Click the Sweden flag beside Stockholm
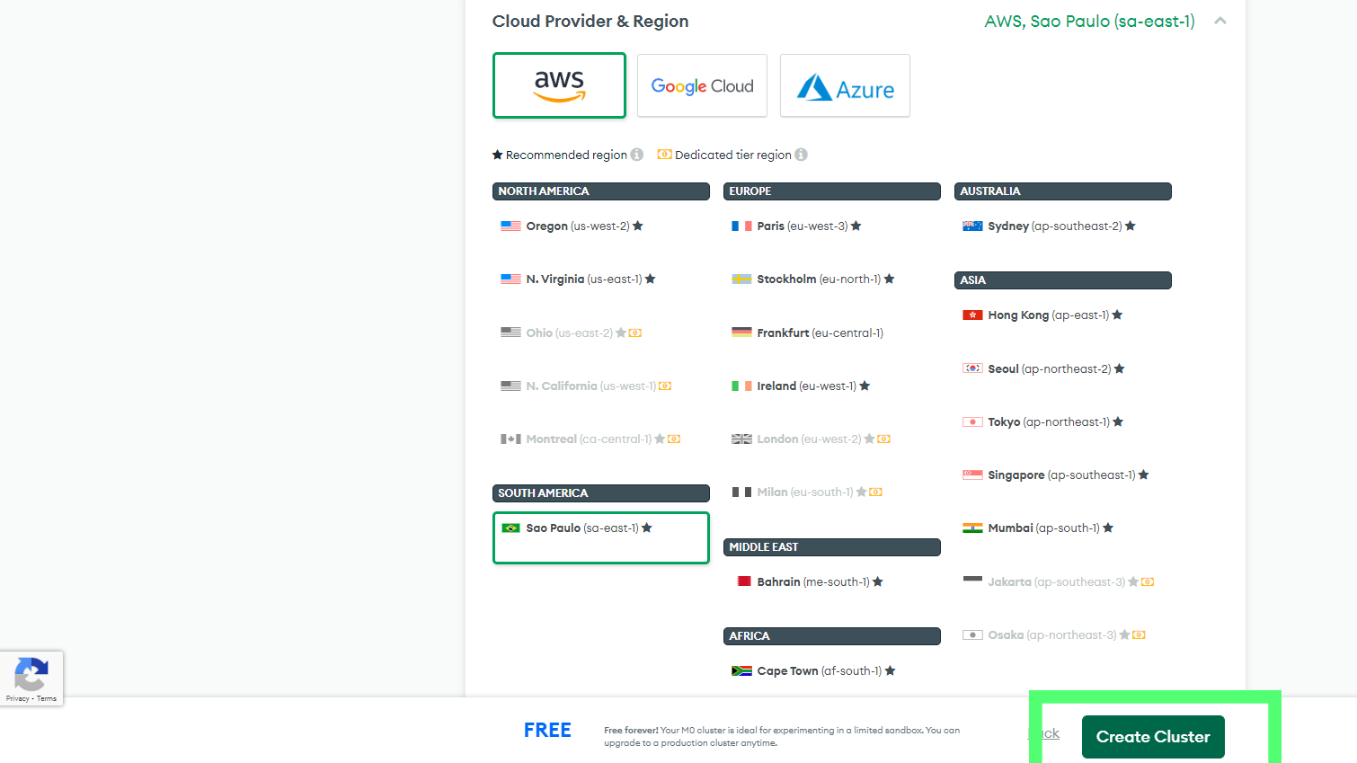This screenshot has width=1357, height=763. (741, 279)
